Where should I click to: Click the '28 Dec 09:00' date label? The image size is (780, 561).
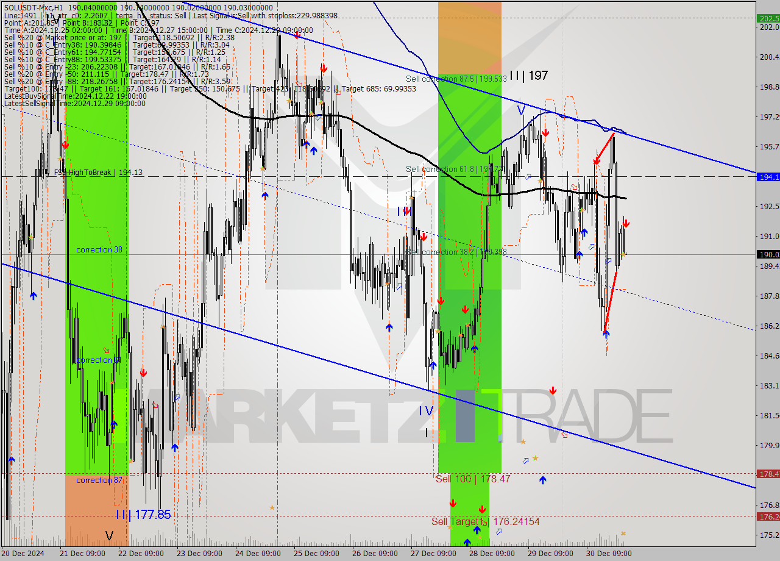(x=492, y=554)
